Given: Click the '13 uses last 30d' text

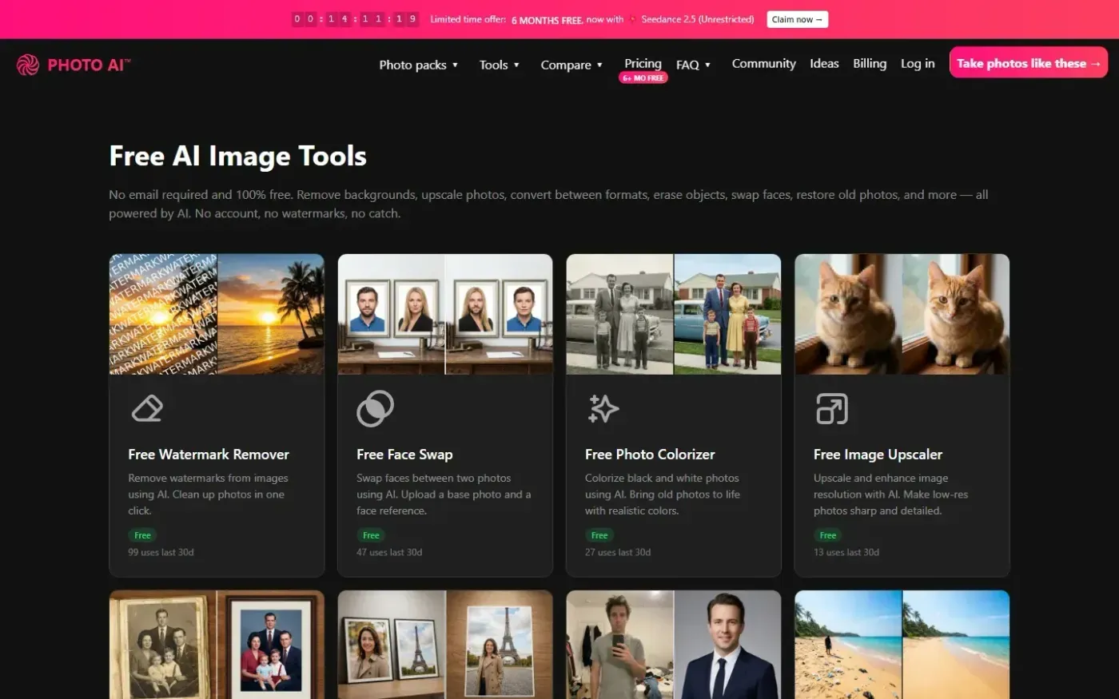Looking at the screenshot, I should (x=846, y=552).
